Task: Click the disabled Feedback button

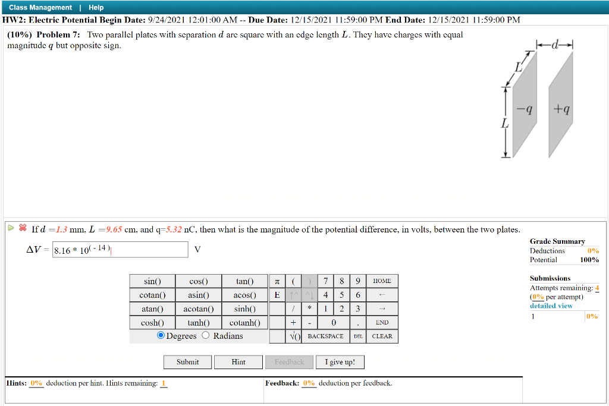Action: (290, 362)
